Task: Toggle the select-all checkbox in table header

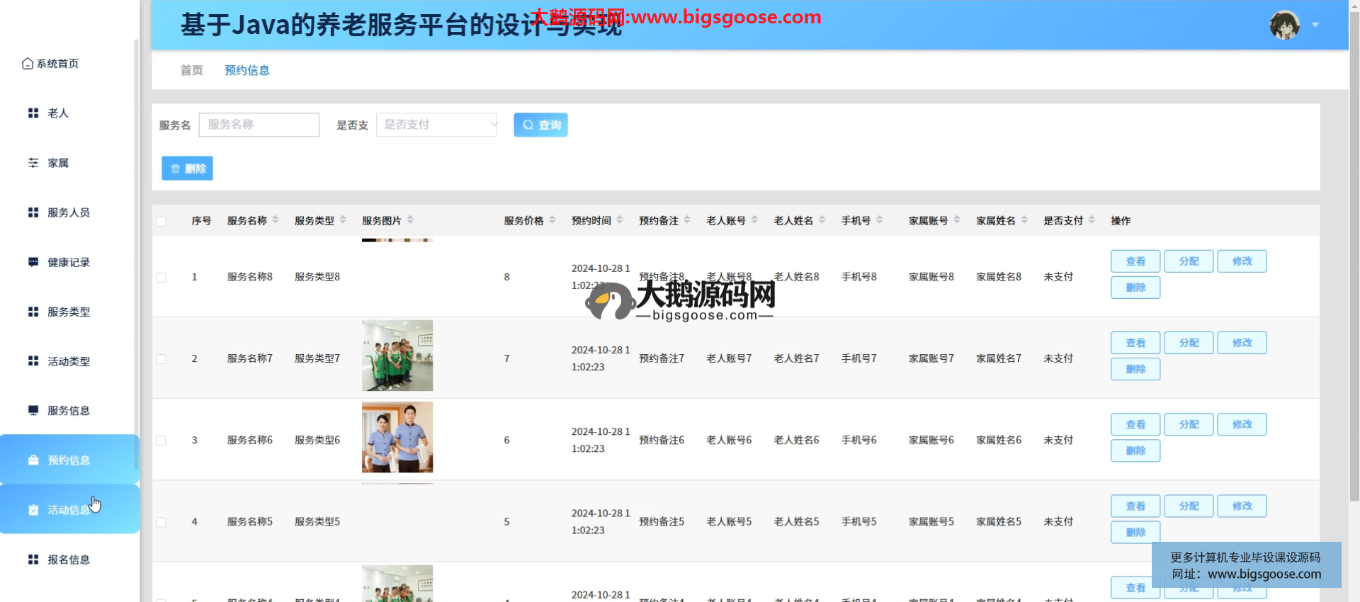Action: pyautogui.click(x=161, y=221)
